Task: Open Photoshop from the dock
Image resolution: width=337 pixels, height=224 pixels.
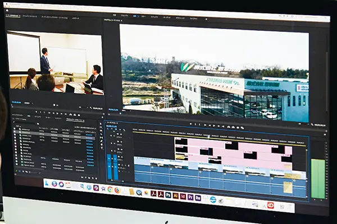Action: click(x=168, y=195)
